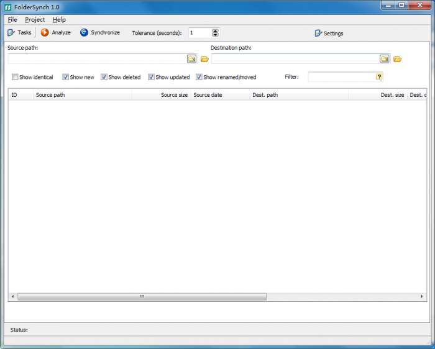Decrease tolerance seconds with down arrow

coord(215,35)
